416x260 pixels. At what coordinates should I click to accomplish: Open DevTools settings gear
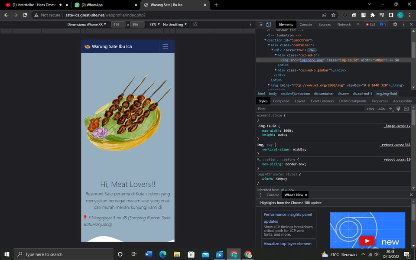395,24
